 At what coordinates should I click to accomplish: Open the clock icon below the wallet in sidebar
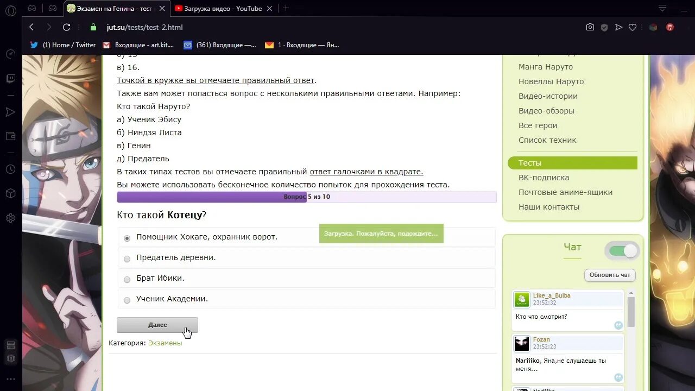10,169
